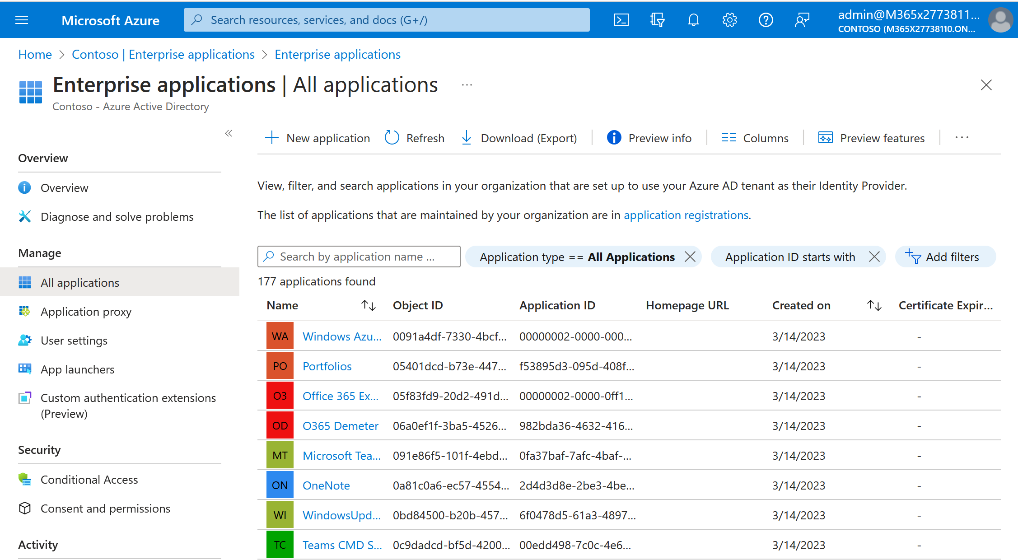Remove the Application type filter
1018x560 pixels.
[x=690, y=257]
